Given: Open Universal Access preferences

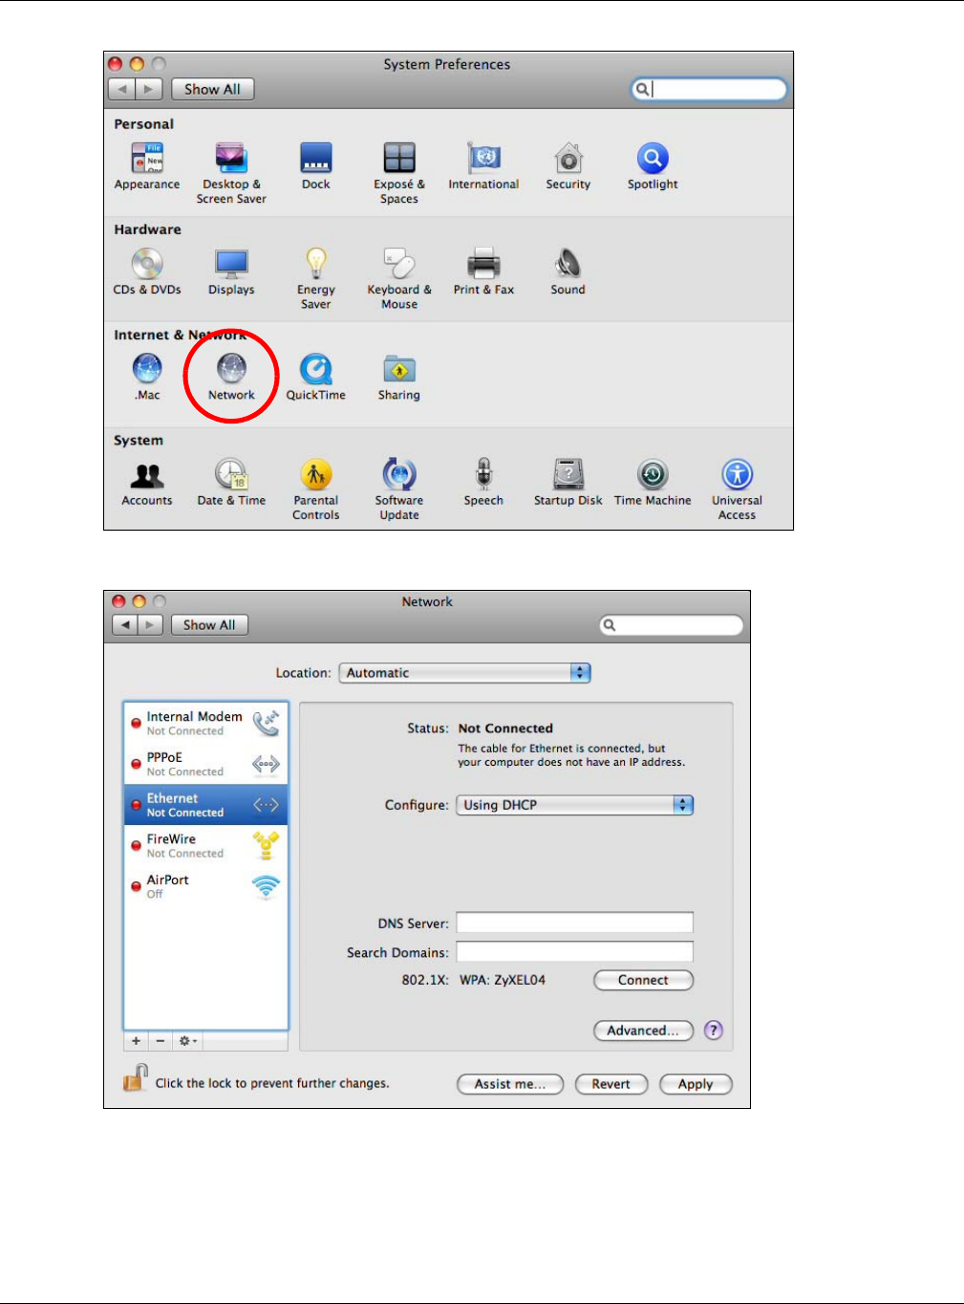Looking at the screenshot, I should coord(737,489).
